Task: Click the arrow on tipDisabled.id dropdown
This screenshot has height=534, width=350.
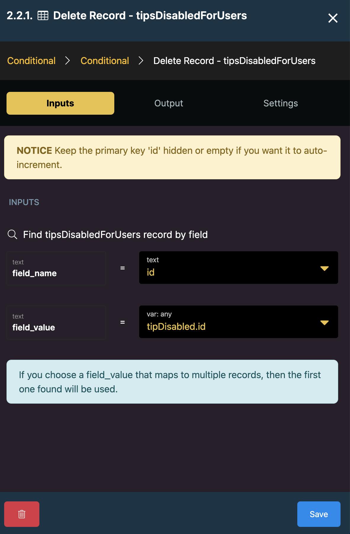Action: (325, 322)
